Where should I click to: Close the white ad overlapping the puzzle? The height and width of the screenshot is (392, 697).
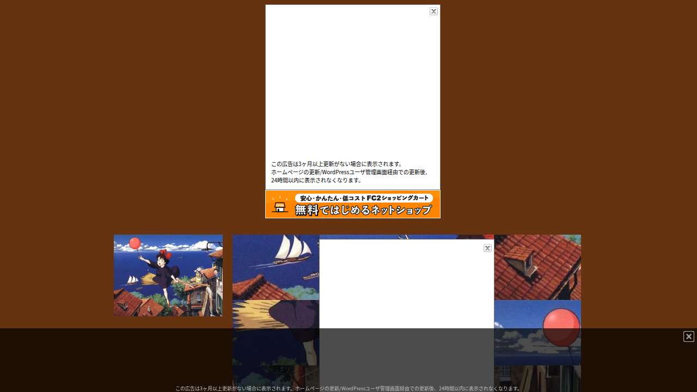pos(487,248)
